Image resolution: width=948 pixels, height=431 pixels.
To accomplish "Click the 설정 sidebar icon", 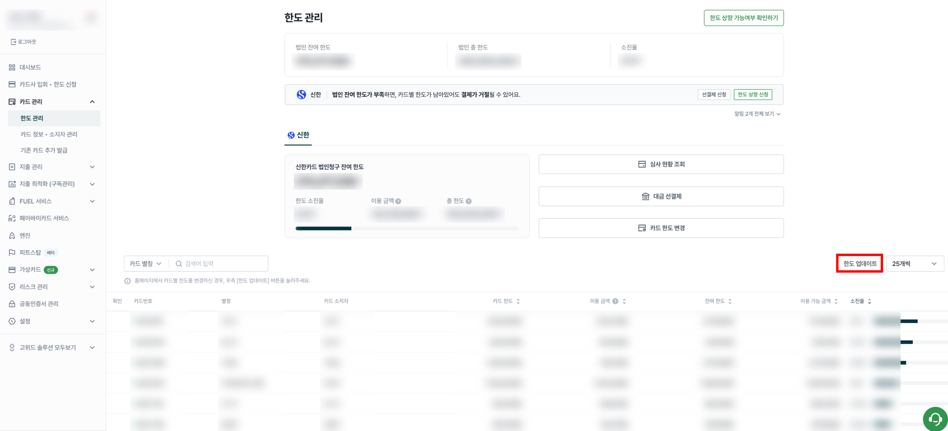I will point(12,321).
